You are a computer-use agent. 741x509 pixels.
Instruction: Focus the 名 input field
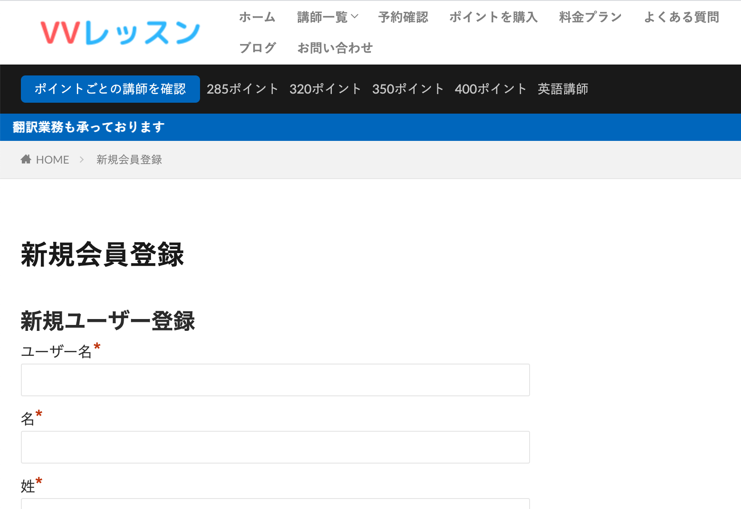275,447
